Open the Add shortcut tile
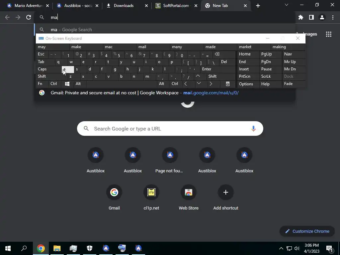 [226, 197]
